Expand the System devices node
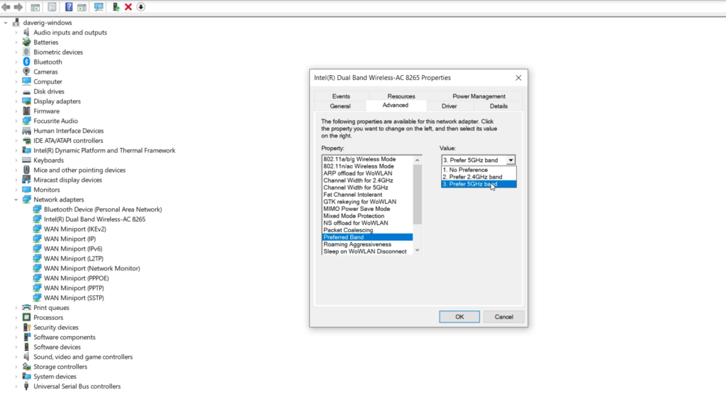Image resolution: width=726 pixels, height=402 pixels. pos(16,377)
